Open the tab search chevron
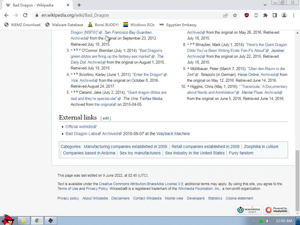 click(265, 5)
